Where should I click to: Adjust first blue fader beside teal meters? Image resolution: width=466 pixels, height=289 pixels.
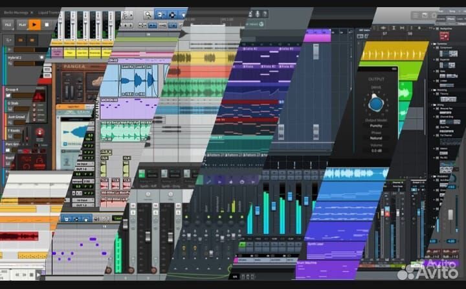pyautogui.click(x=258, y=211)
